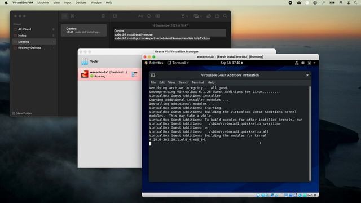361x203 pixels.
Task: Open the terminal window's Help menu
Action: 211,82
